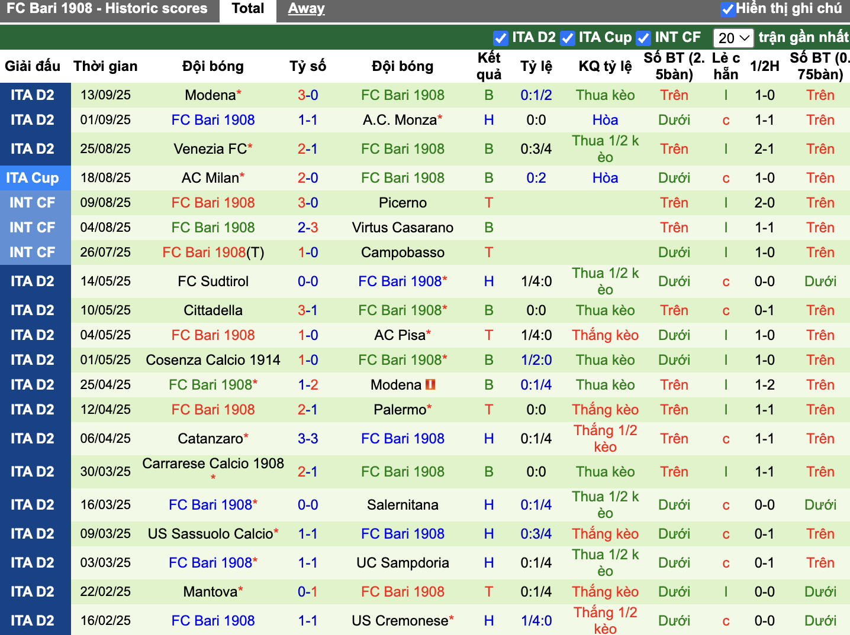This screenshot has width=850, height=635.
Task: Open Virtus Casarano team link
Action: 403,228
